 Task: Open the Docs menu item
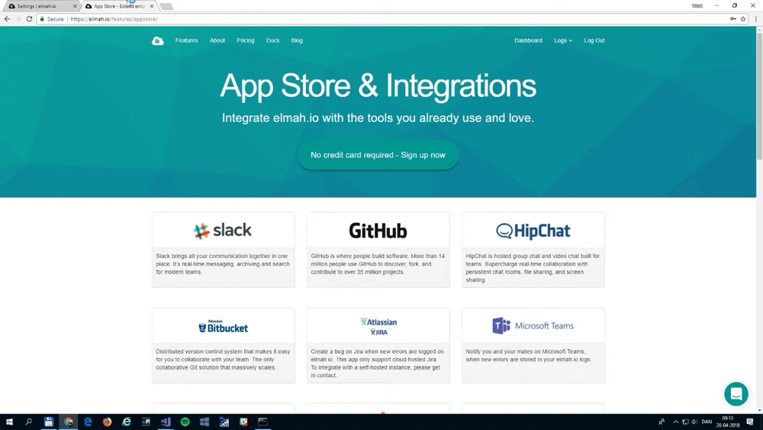point(272,41)
